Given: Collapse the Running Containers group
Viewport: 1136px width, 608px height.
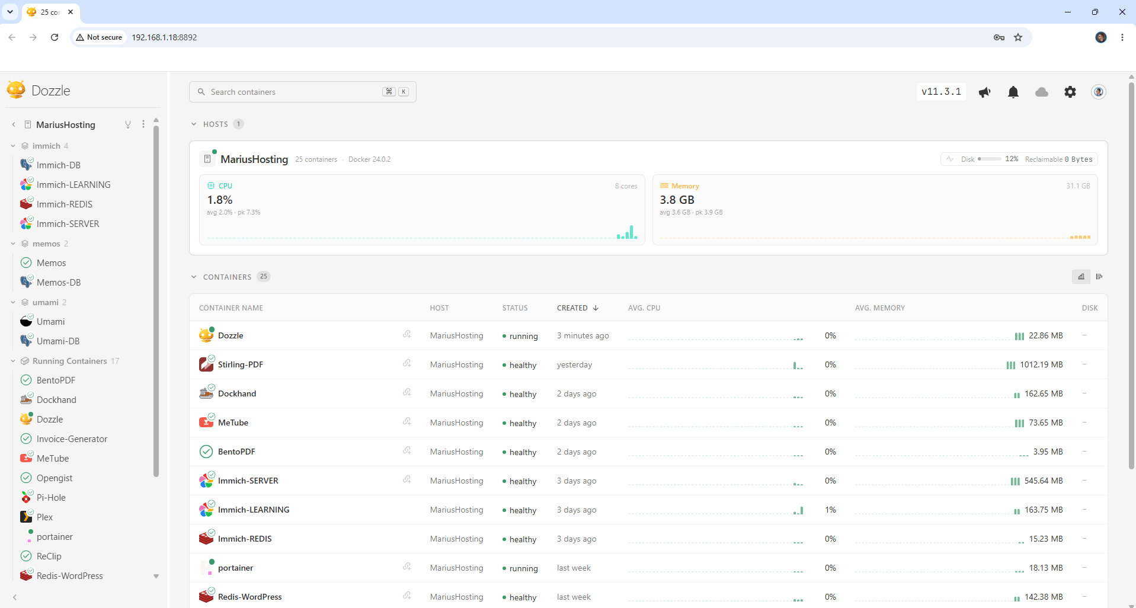Looking at the screenshot, I should pyautogui.click(x=13, y=361).
